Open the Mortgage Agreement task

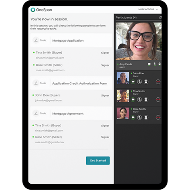(71, 113)
